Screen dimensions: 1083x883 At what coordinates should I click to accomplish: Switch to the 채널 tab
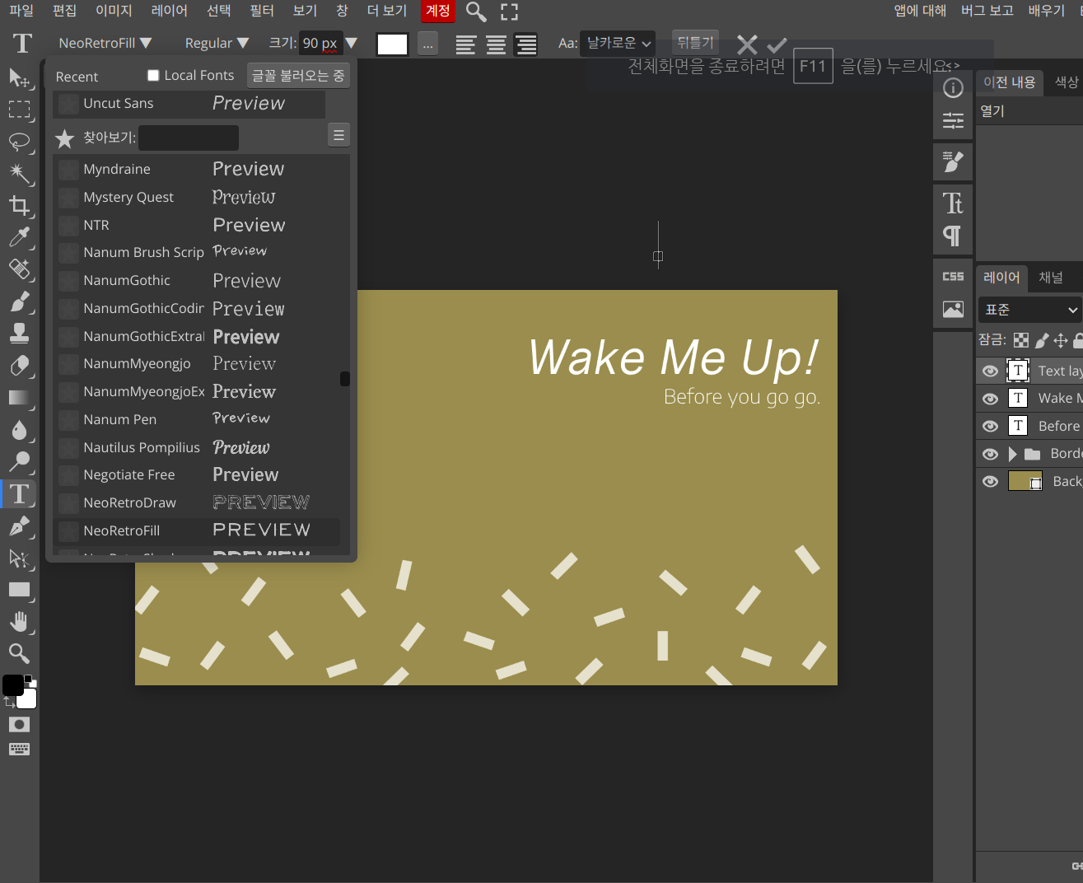click(x=1051, y=278)
